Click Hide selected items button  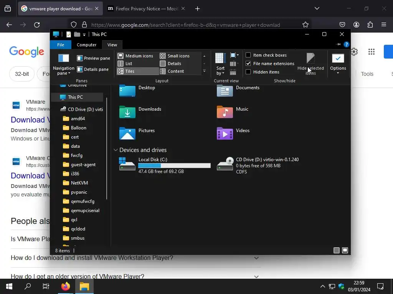tap(310, 64)
